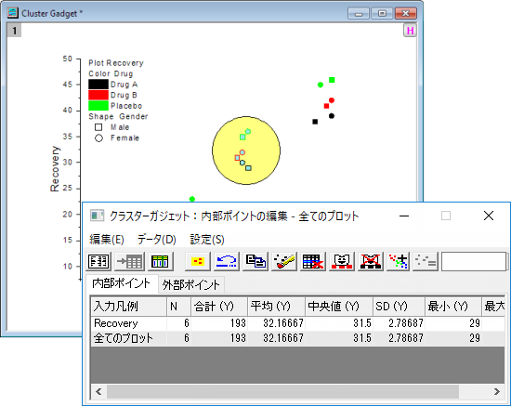The height and width of the screenshot is (406, 511).
Task: Click the black square point near 38
Action: pyautogui.click(x=315, y=122)
